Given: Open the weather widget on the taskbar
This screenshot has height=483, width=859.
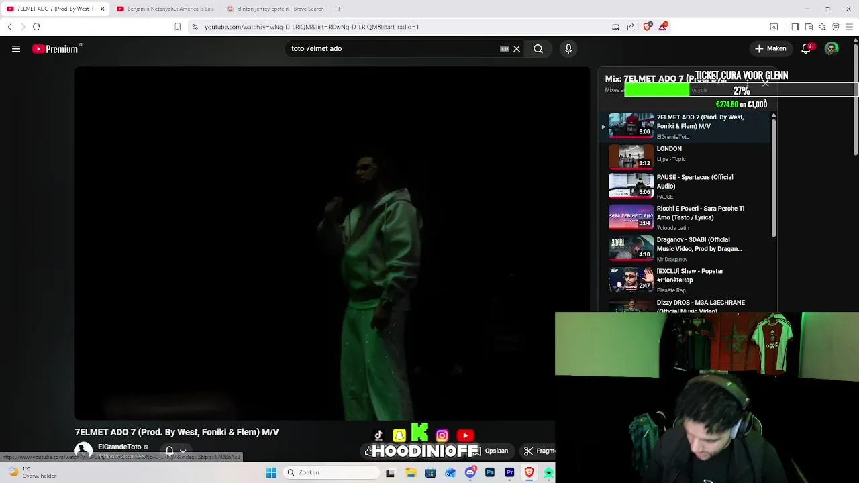Looking at the screenshot, I should [x=32, y=472].
